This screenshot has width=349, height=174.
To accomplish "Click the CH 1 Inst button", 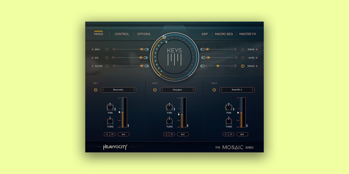I will [x=124, y=134].
